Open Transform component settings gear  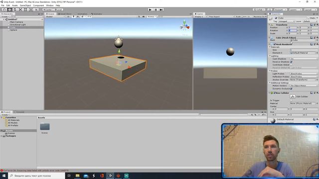point(318,24)
